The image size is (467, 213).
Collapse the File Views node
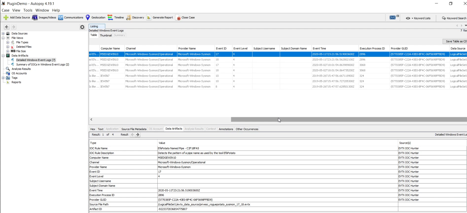pos(3,38)
